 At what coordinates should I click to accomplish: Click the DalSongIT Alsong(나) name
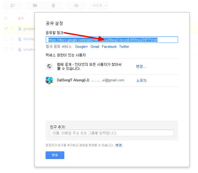pyautogui.click(x=73, y=80)
